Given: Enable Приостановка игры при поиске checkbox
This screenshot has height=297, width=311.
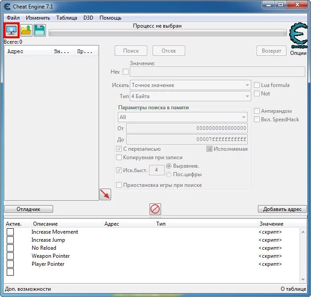Looking at the screenshot, I should (x=119, y=185).
